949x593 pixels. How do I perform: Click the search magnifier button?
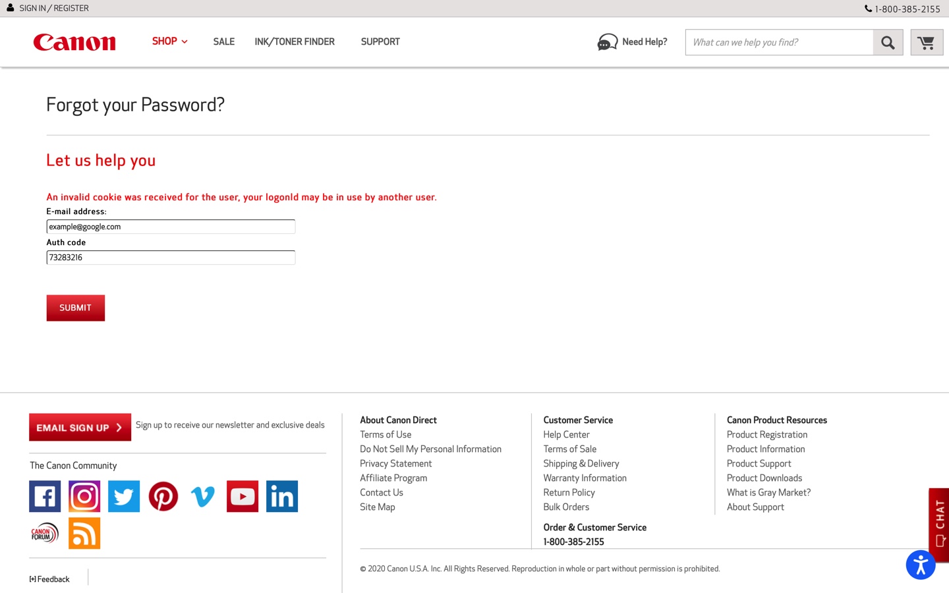(888, 42)
